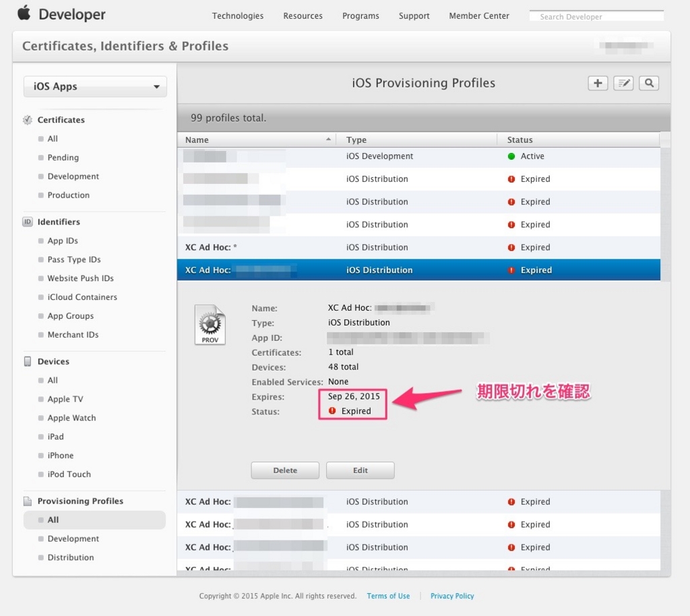Click the Certificates section icon
Image resolution: width=690 pixels, height=616 pixels.
[x=27, y=120]
